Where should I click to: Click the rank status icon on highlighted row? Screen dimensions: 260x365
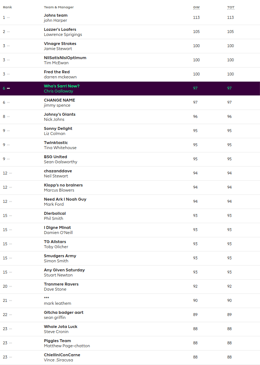8,88
